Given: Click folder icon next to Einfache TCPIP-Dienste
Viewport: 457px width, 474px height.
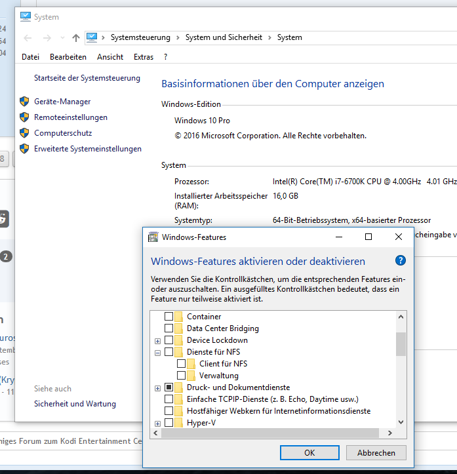Looking at the screenshot, I should tap(178, 399).
